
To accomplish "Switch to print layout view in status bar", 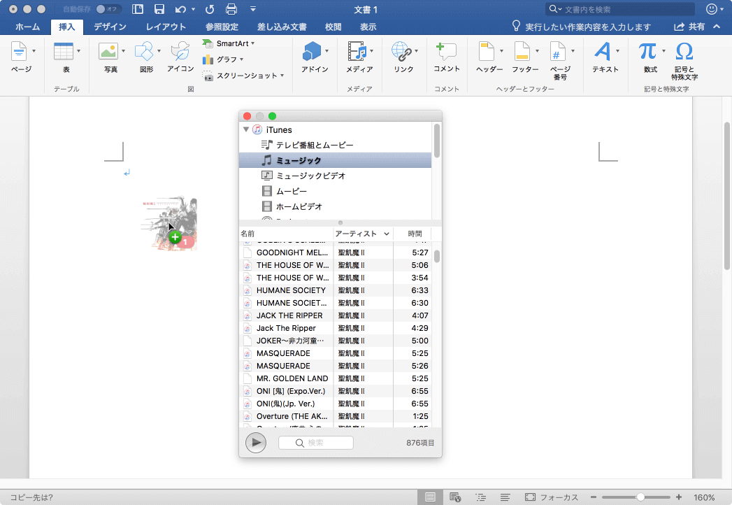I will click(430, 497).
